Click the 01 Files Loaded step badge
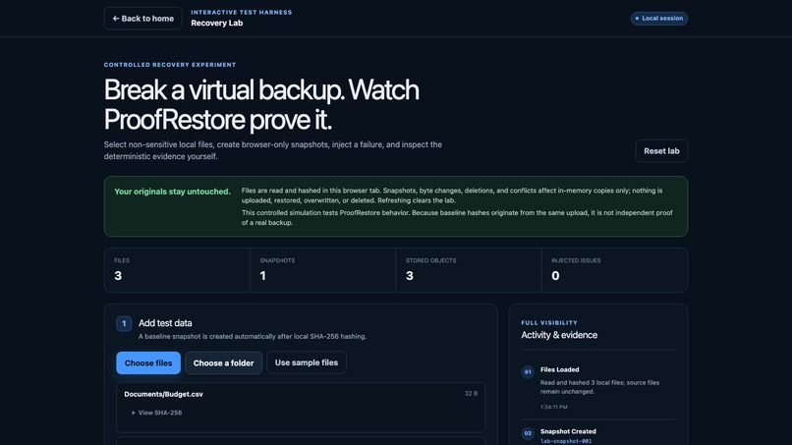Screen dimensions: 792x445 (528, 372)
